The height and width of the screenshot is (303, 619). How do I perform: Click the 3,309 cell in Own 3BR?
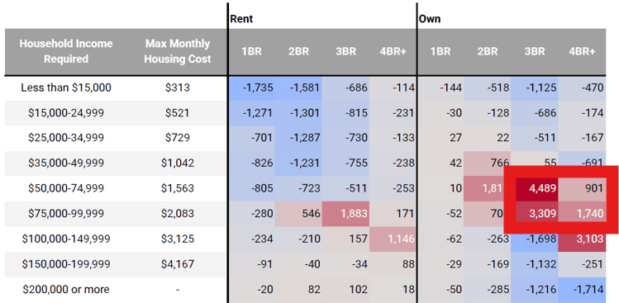[535, 214]
